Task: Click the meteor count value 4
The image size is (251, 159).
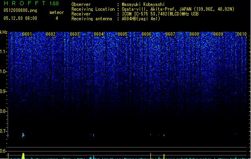Action: click(57, 18)
